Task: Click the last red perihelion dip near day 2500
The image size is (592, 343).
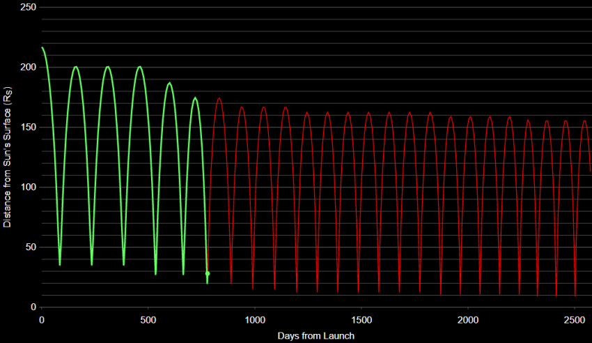Action: pos(575,296)
